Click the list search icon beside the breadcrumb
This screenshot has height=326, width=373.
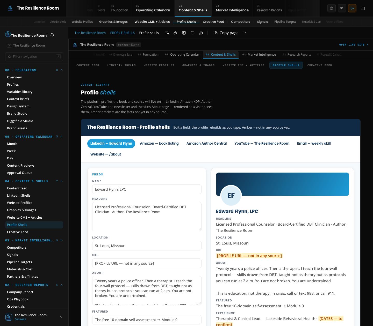pyautogui.click(x=167, y=33)
